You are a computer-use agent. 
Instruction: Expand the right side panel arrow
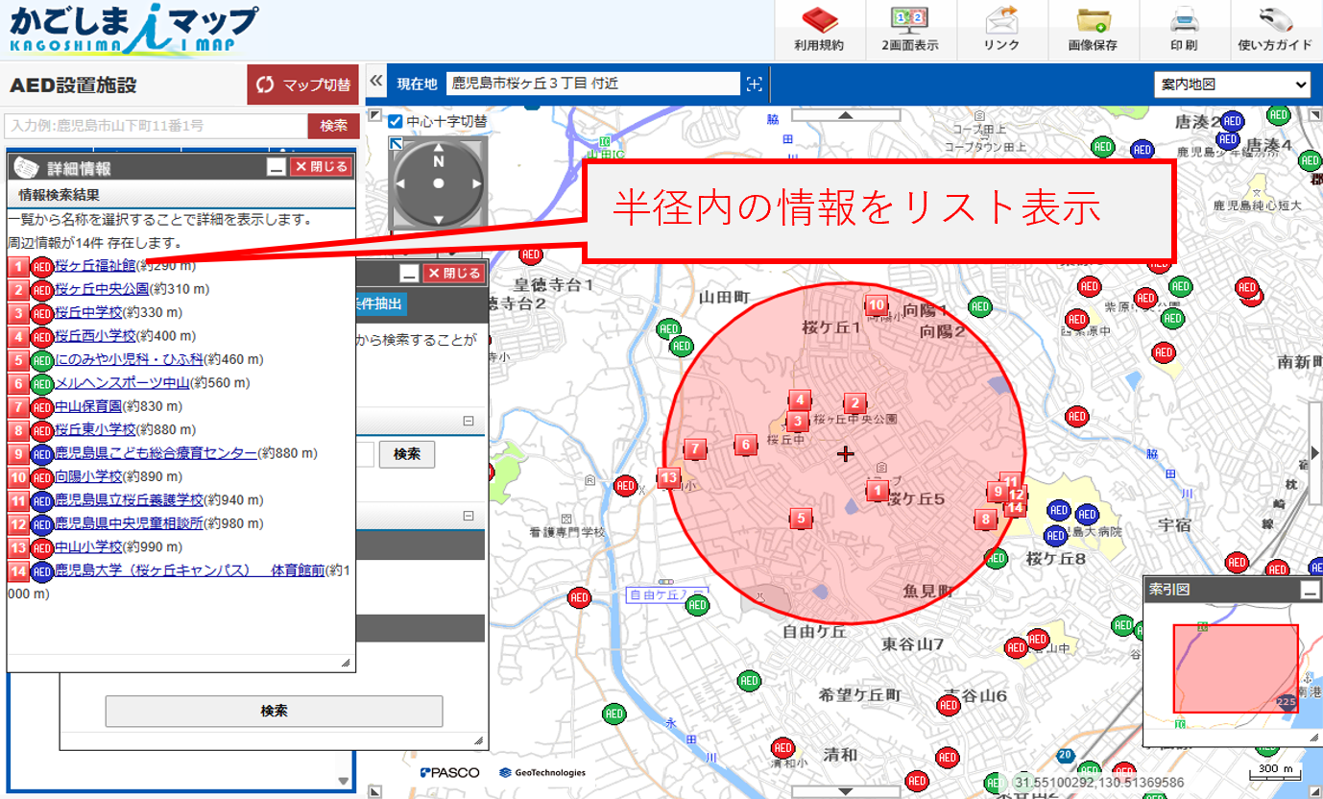click(x=1314, y=452)
